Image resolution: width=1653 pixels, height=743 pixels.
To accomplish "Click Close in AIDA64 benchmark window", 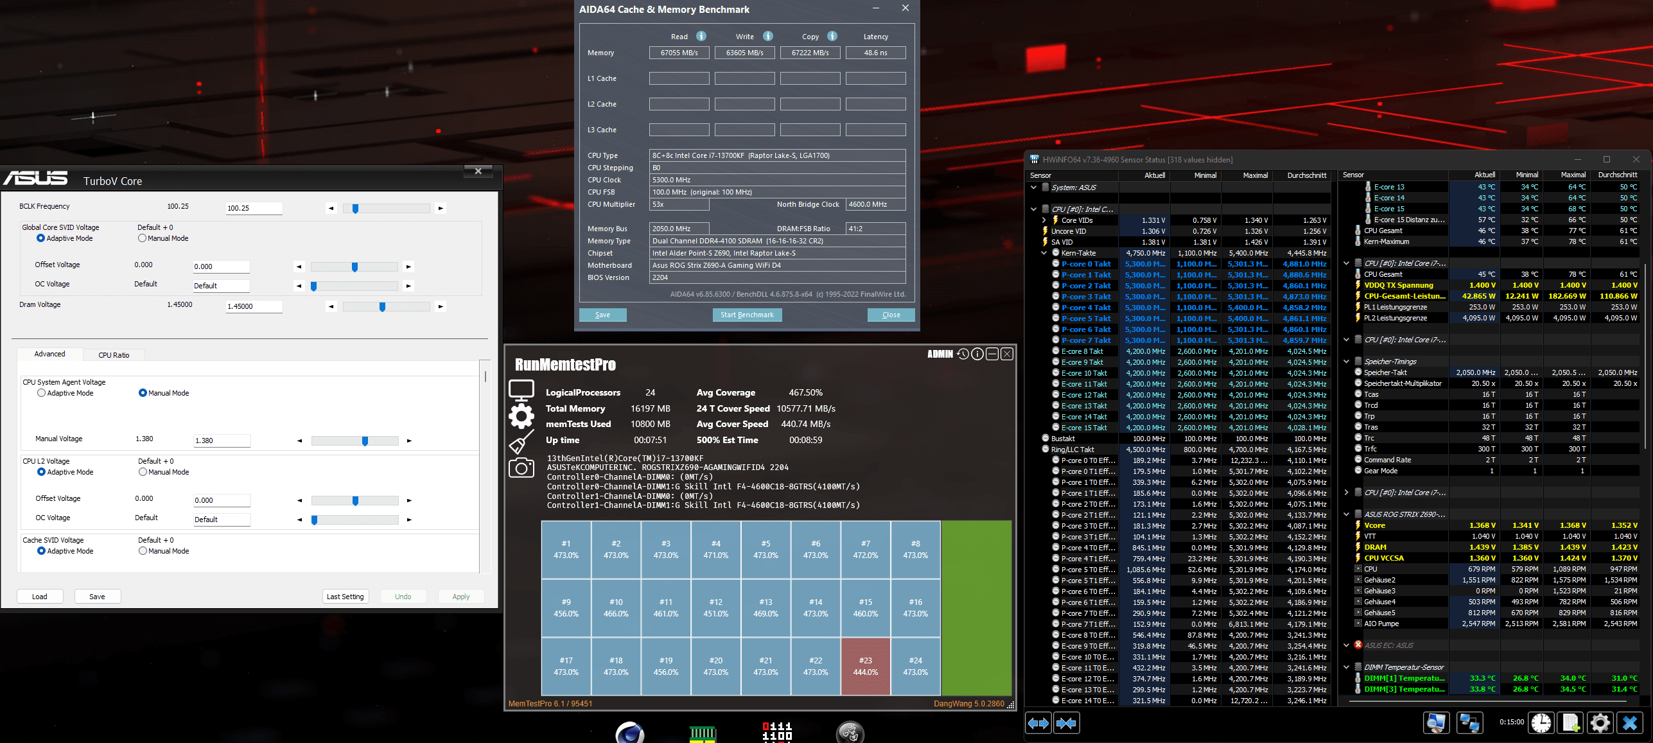I will pos(891,315).
